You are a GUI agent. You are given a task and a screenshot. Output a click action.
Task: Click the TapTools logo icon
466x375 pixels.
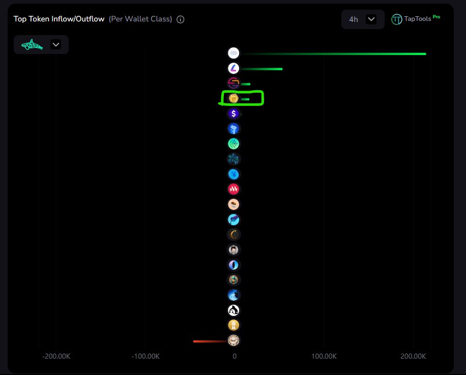[397, 19]
